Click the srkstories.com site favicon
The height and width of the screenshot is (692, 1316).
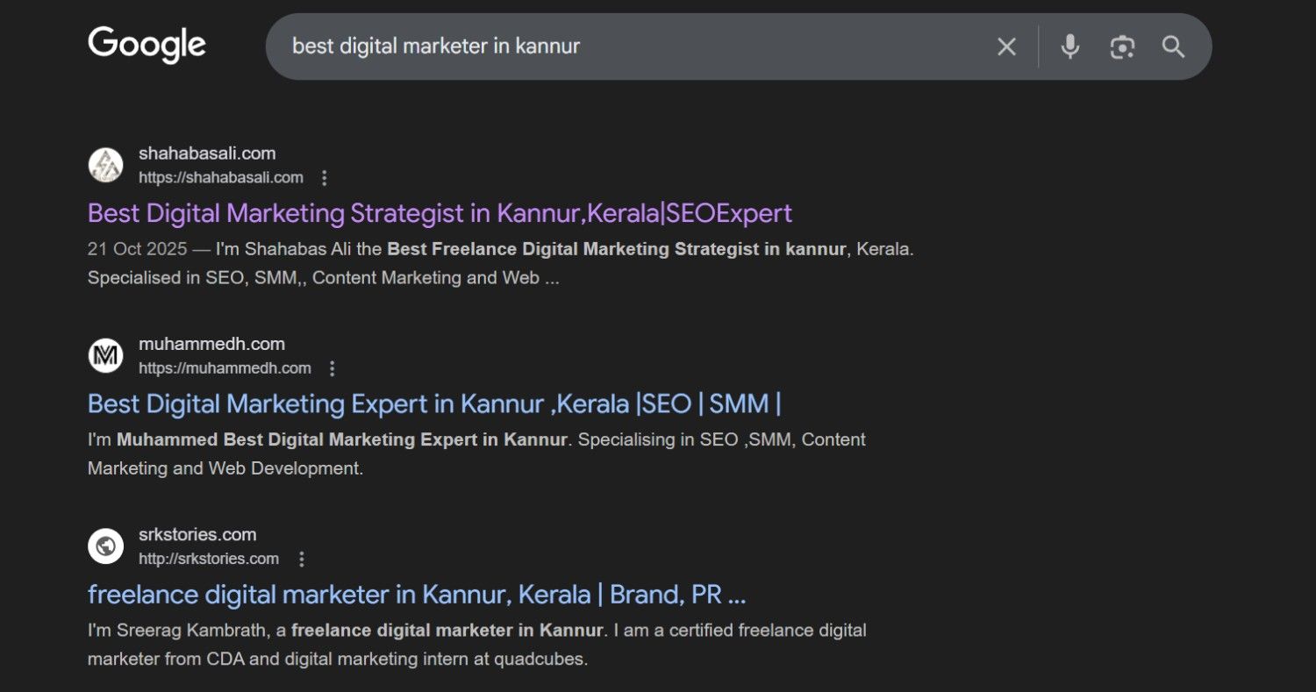(105, 546)
